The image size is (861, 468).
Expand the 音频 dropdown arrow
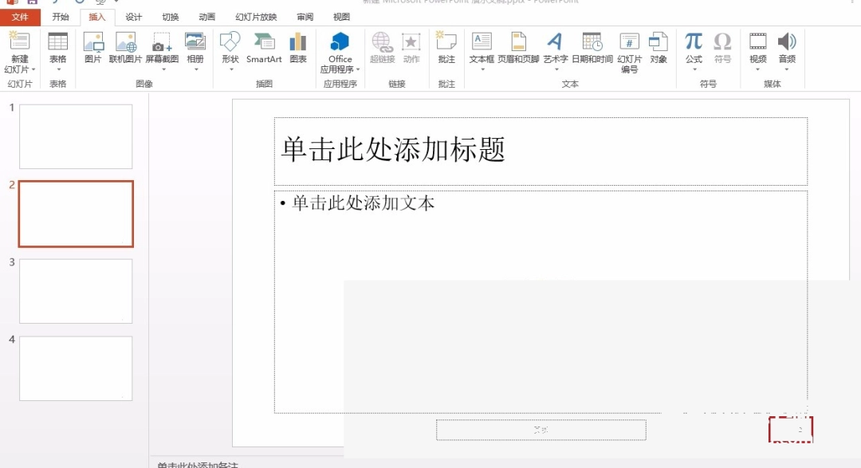pos(787,69)
